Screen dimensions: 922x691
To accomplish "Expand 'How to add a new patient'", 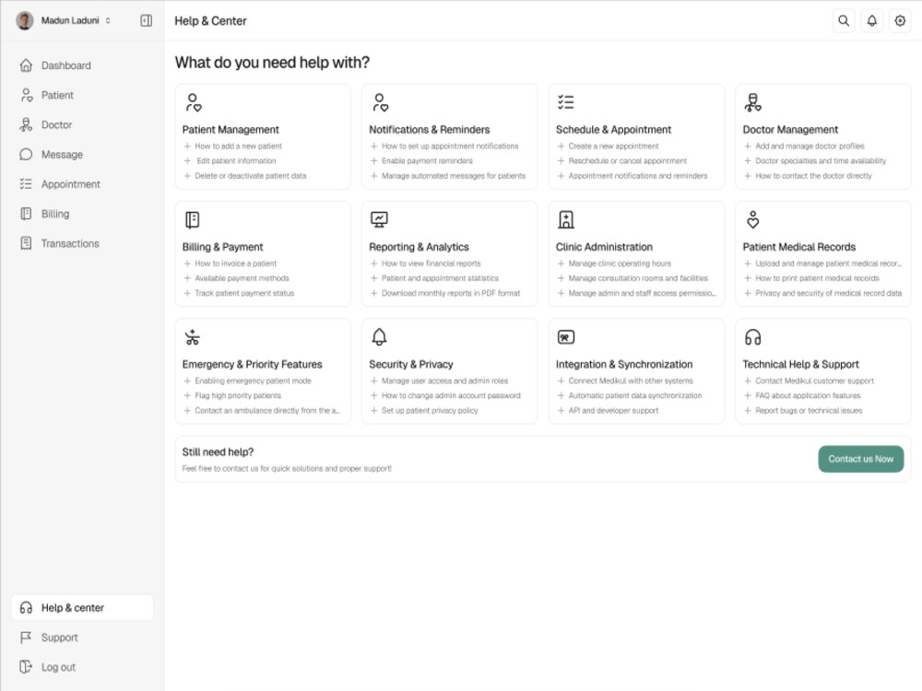I will [x=233, y=146].
